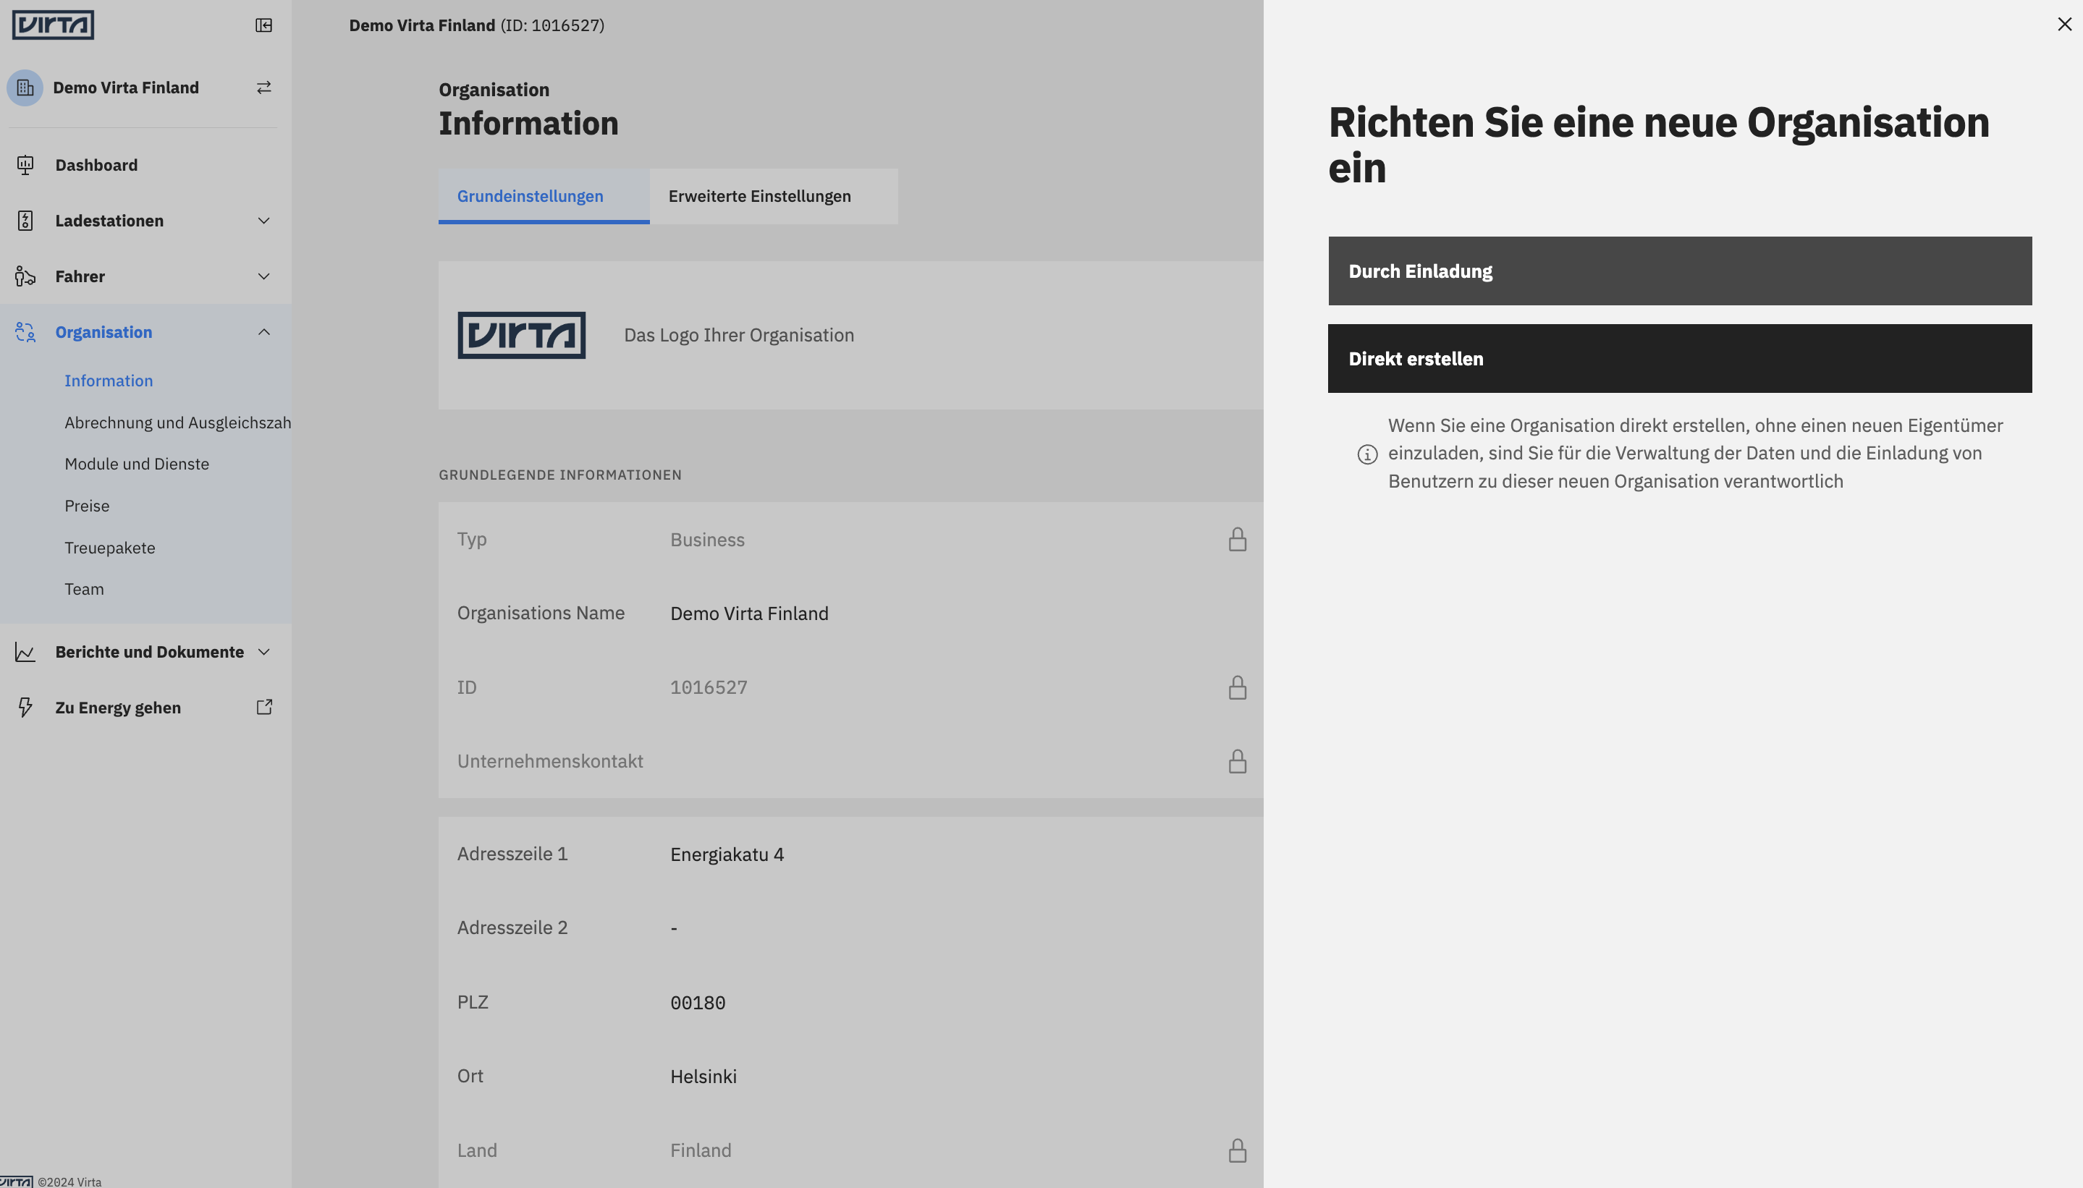Click the Dashboard presentation icon

25,165
